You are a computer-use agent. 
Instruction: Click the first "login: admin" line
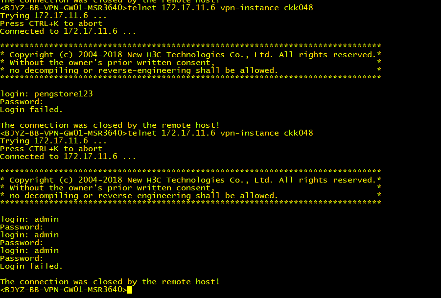(x=29, y=219)
